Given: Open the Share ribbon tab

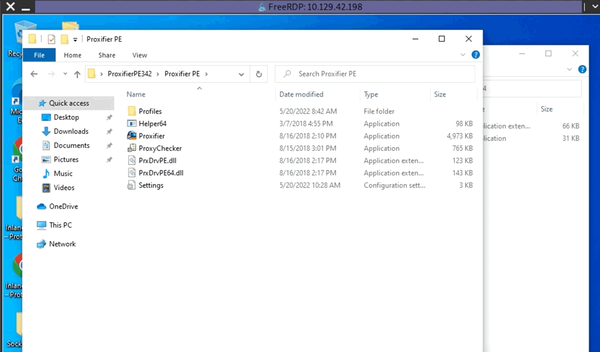Looking at the screenshot, I should click(x=107, y=55).
